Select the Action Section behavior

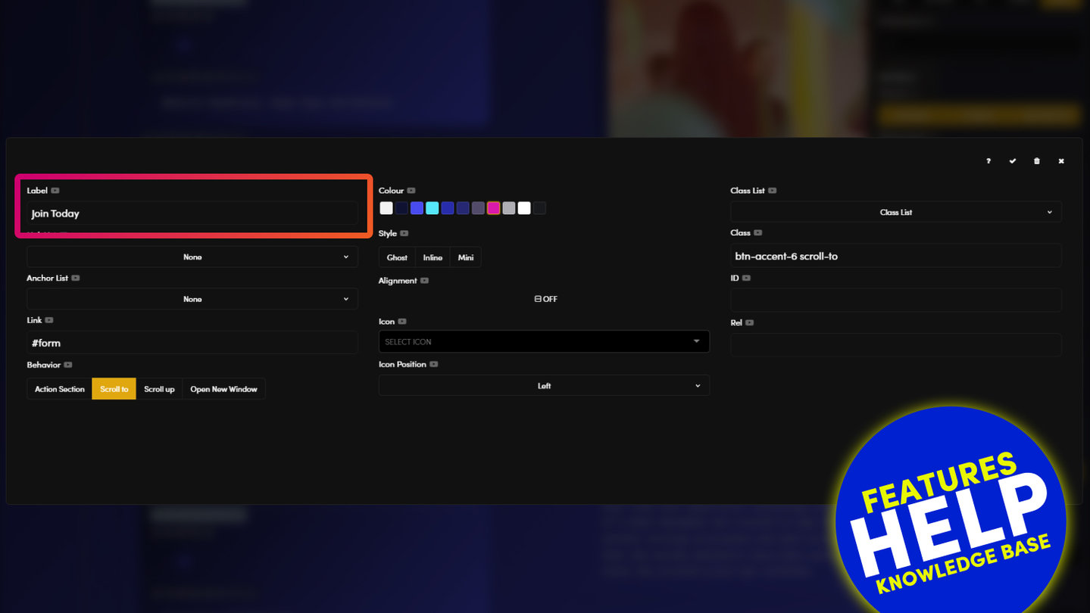pyautogui.click(x=60, y=389)
